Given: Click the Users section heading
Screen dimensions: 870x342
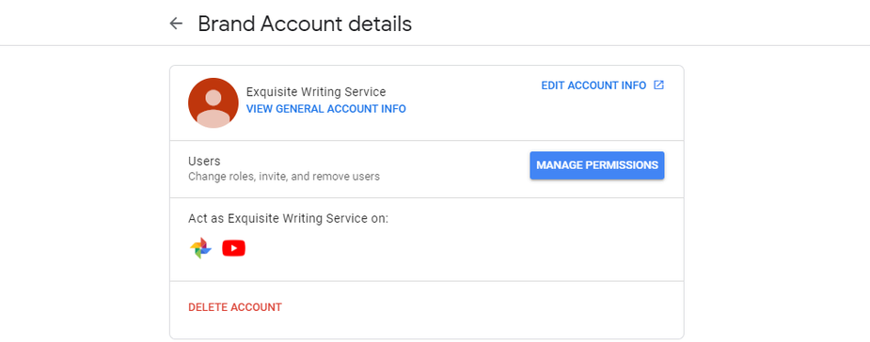Looking at the screenshot, I should pos(204,162).
